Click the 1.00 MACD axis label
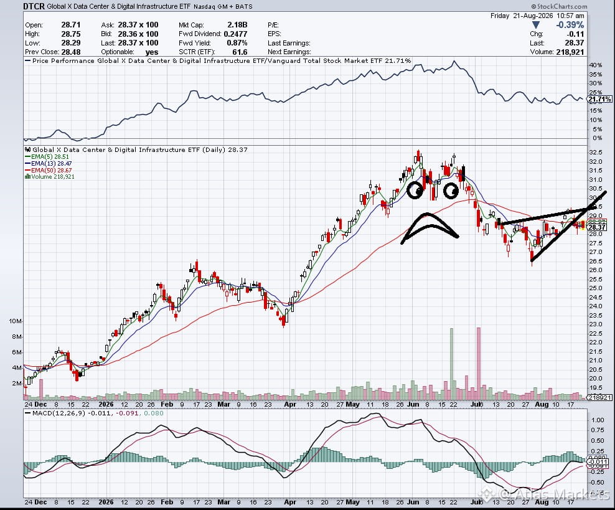 click(x=598, y=420)
